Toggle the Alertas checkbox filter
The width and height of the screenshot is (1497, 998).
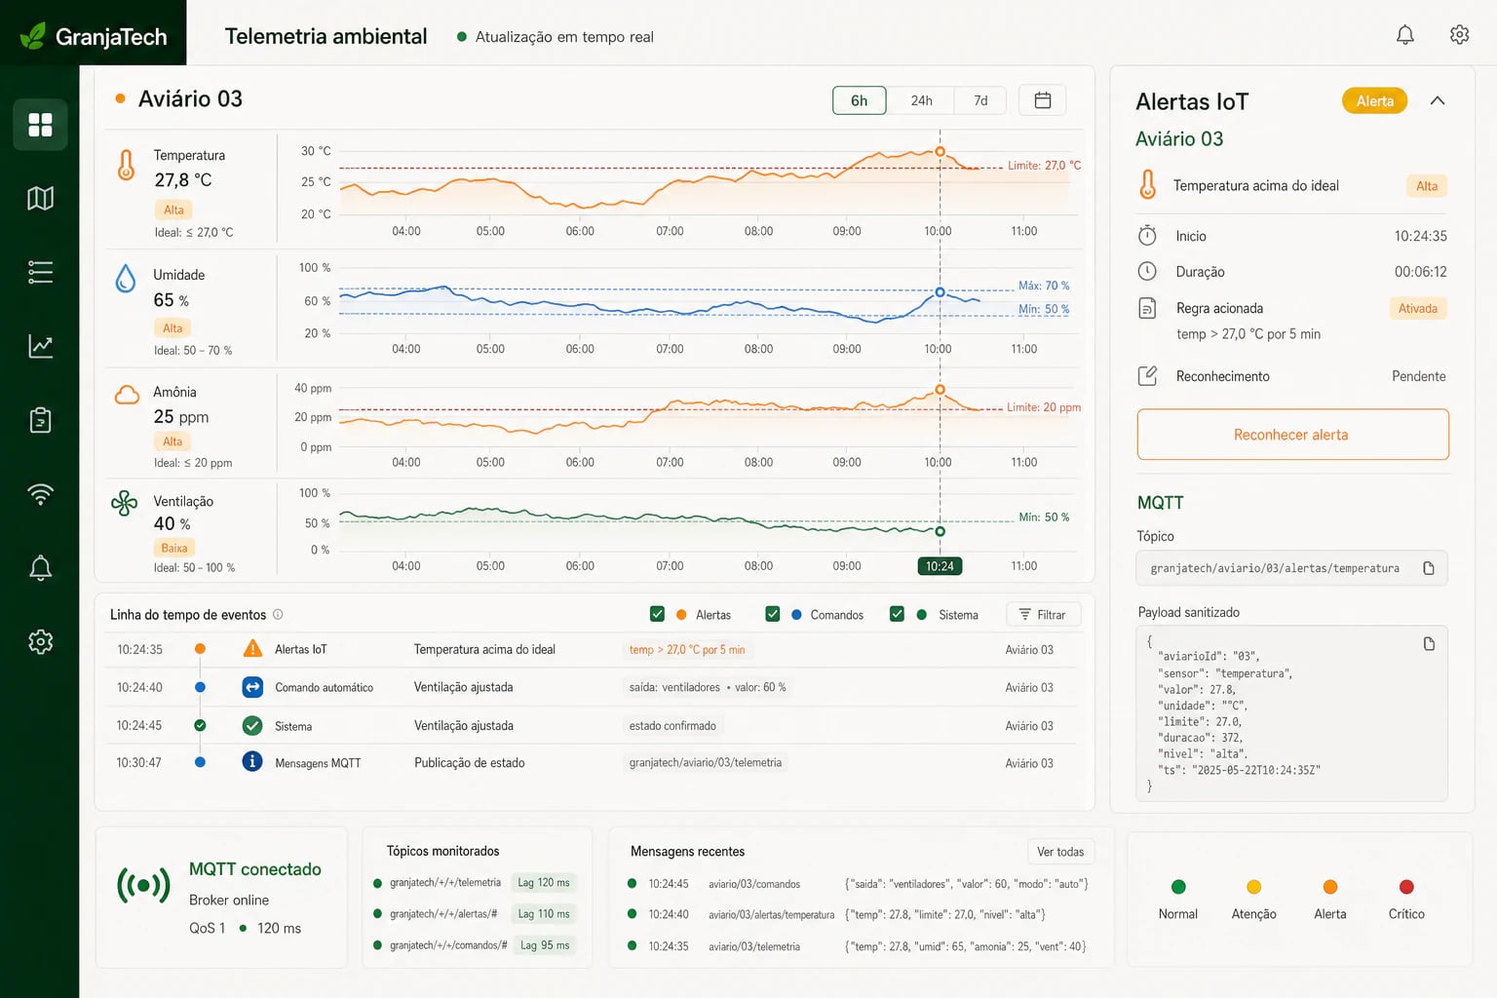click(x=657, y=614)
